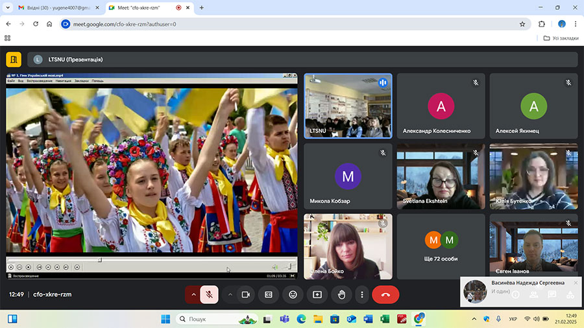The height and width of the screenshot is (328, 584).
Task: Open the 'Усі закладки' bookmarks folder
Action: click(560, 38)
